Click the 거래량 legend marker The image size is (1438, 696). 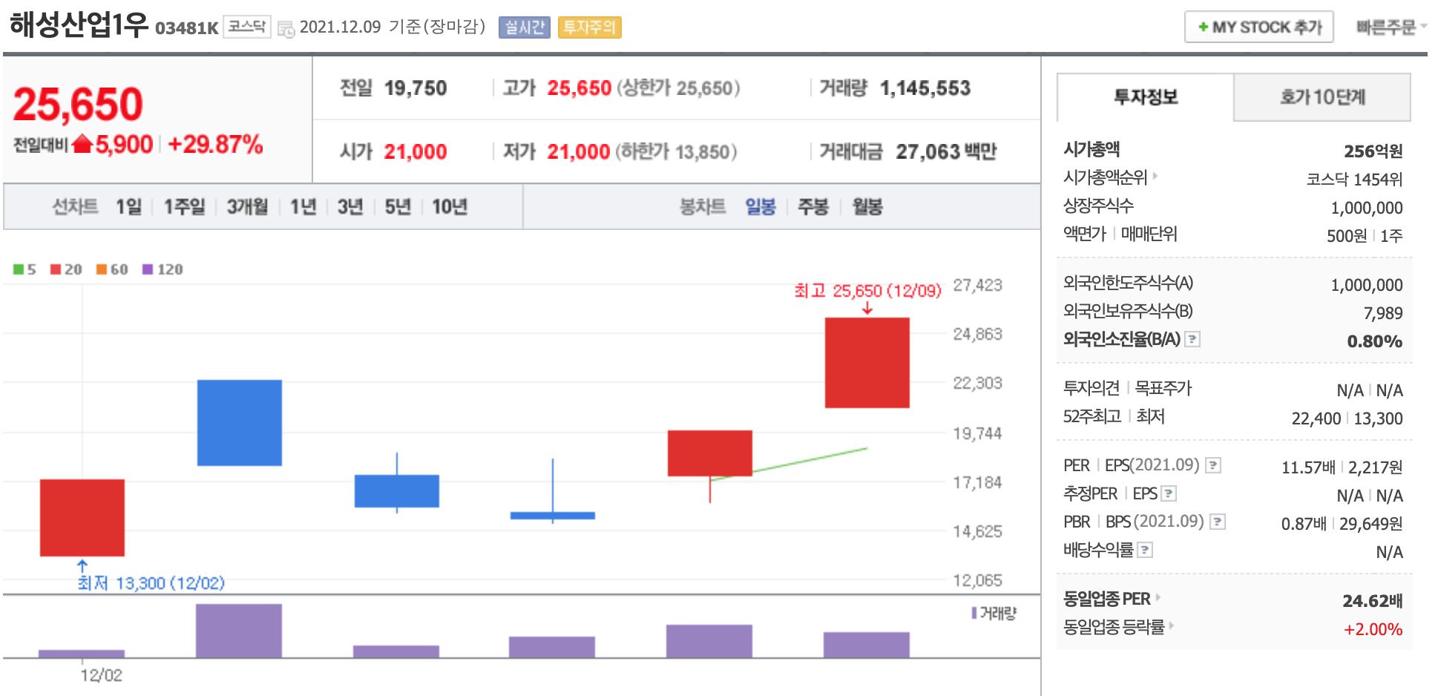pyautogui.click(x=974, y=613)
